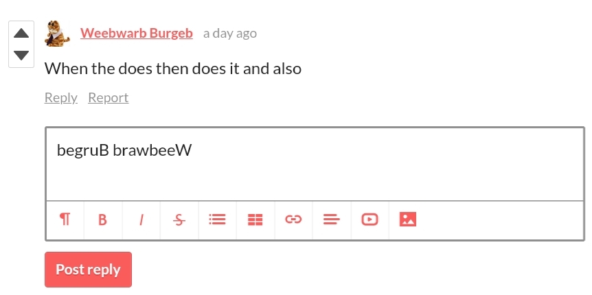This screenshot has height=295, width=592.
Task: Upvote Weebwarb Burgeb's comment
Action: coord(21,33)
